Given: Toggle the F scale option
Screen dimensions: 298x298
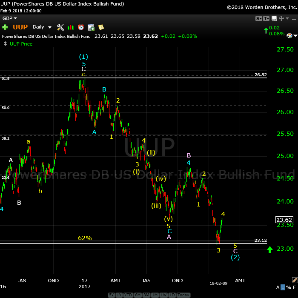Looking at the screenshot, I should tap(294, 287).
